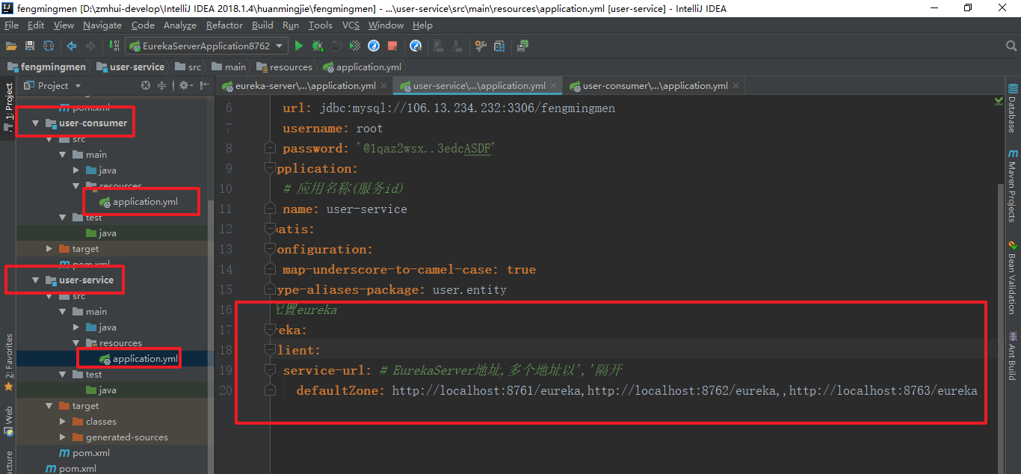The image size is (1021, 474).
Task: Open the Database tool window
Action: (1012, 108)
